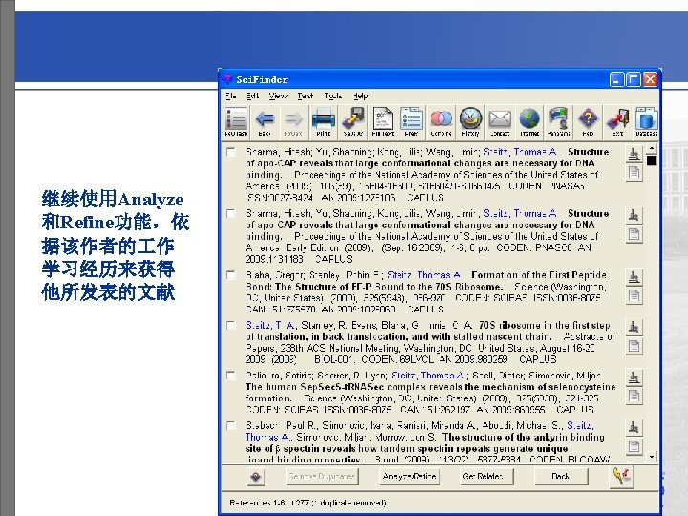Click Steitz, T. A. link in 70S ribosome reference
This screenshot has width=688, height=516.
pos(269,325)
